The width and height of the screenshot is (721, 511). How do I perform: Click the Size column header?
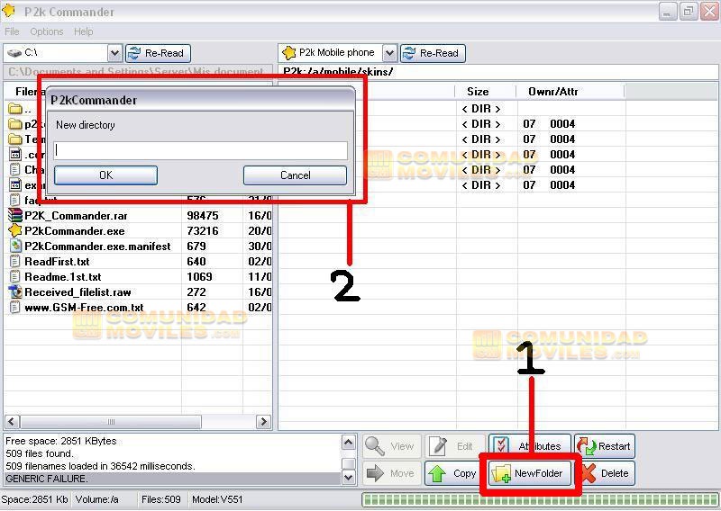click(478, 92)
